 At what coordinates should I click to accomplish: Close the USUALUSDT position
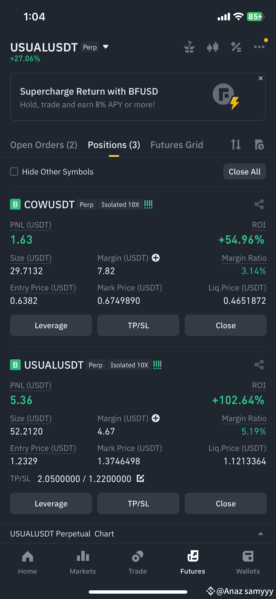(x=226, y=503)
